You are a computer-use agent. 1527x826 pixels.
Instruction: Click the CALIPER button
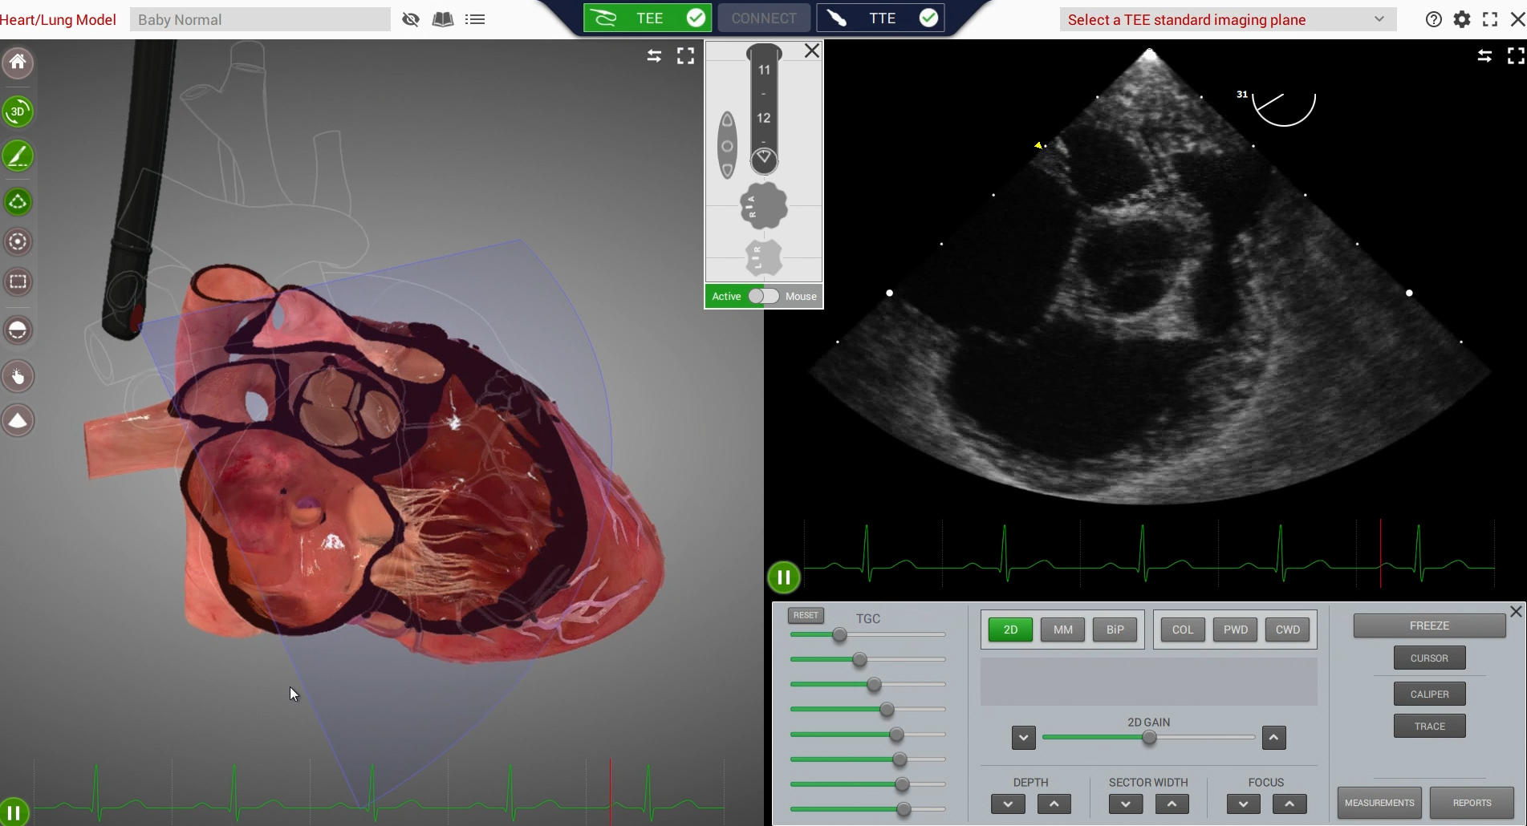click(x=1429, y=694)
